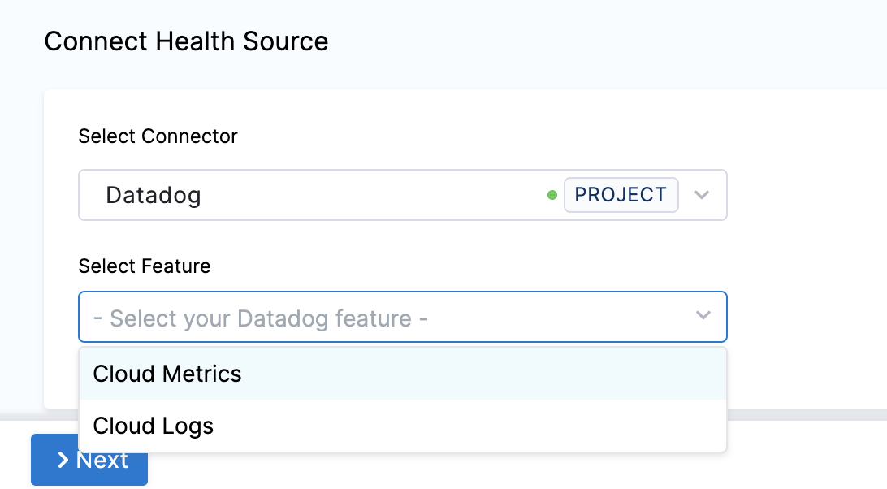Click the Select Connector label
The height and width of the screenshot is (489, 887).
pos(158,136)
